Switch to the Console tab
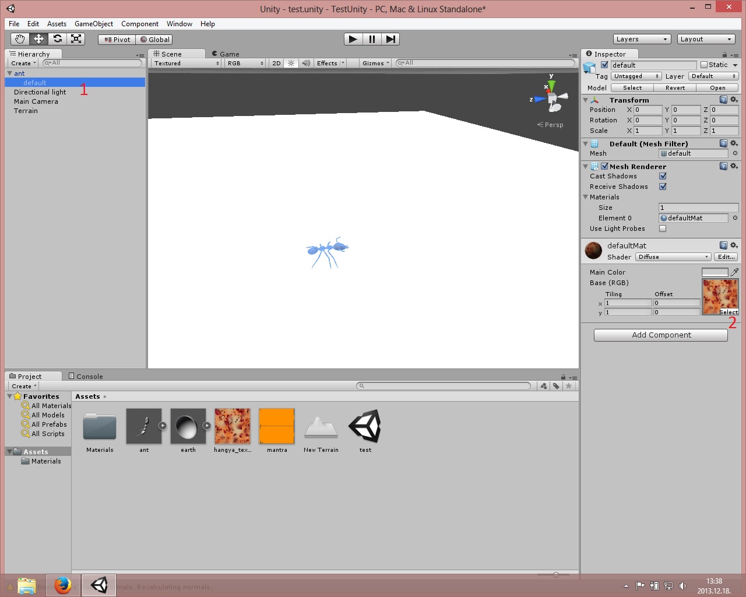 coord(86,376)
